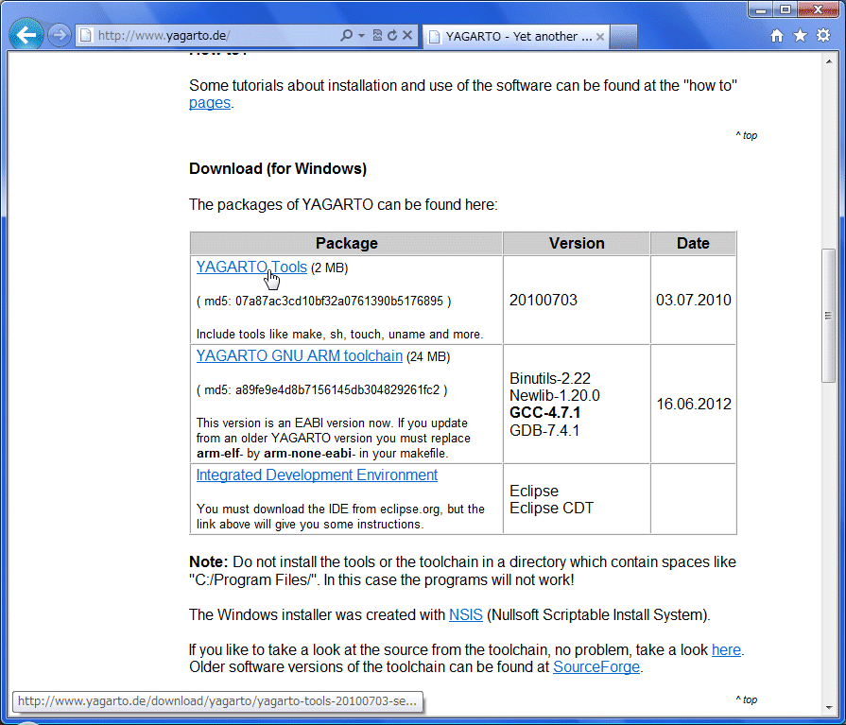Click the page icon in the address bar
The image size is (846, 725).
85,36
